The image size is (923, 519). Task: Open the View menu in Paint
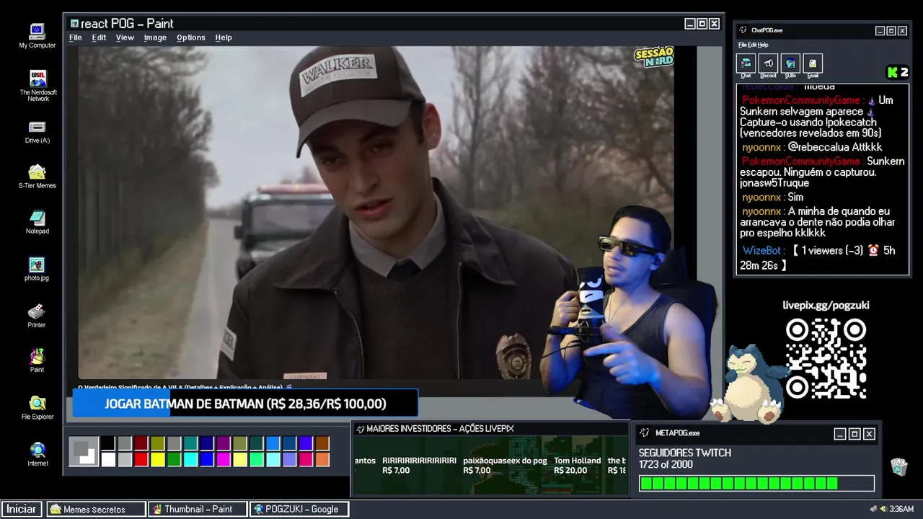[125, 37]
